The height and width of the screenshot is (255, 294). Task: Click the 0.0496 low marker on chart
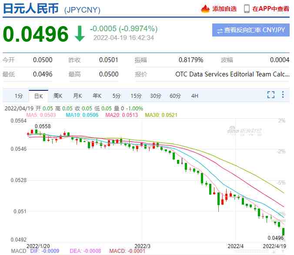click(275, 238)
